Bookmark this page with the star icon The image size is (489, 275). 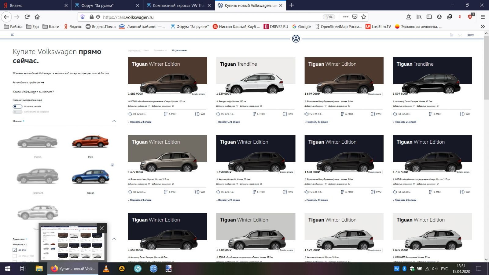tap(364, 17)
